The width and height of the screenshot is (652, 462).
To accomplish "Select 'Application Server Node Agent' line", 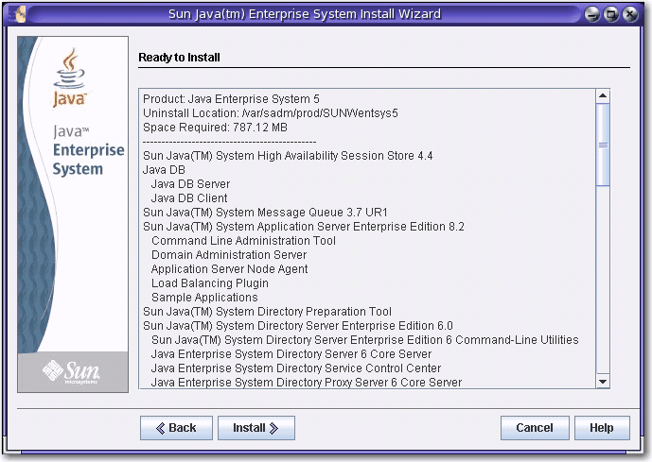I will pyautogui.click(x=230, y=269).
